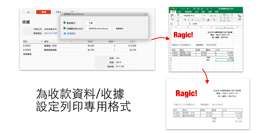Click the Borders icon in Excel ribbon
Image resolution: width=266 pixels, height=133 pixels.
tap(198, 19)
